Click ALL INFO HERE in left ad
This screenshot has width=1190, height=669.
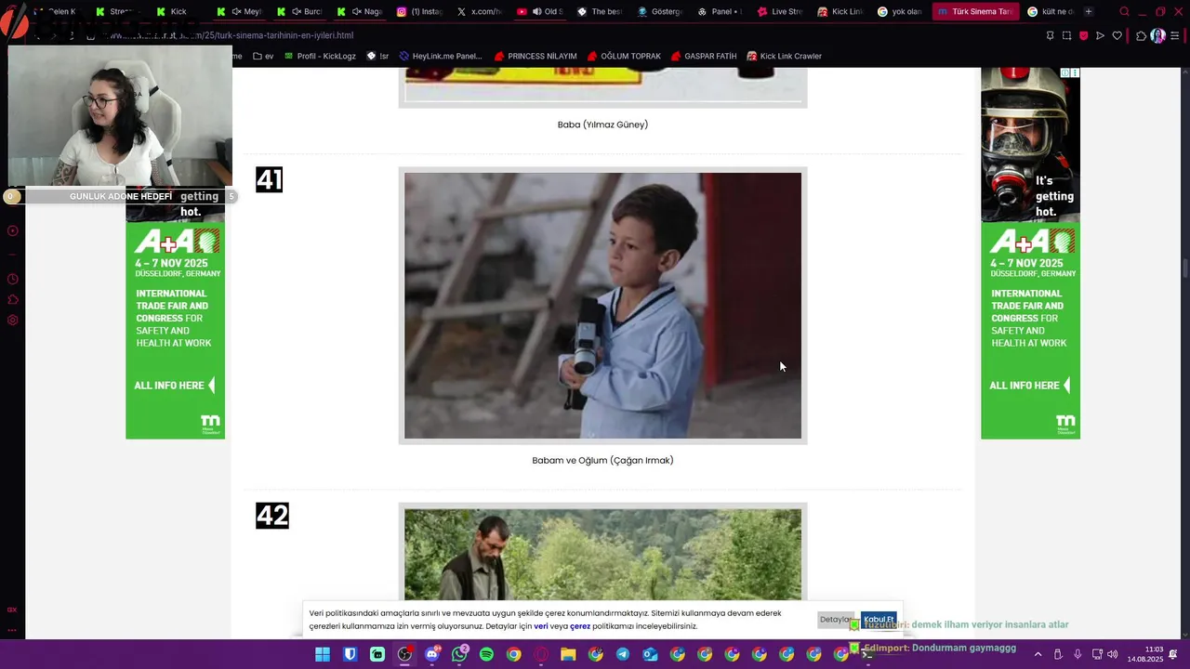pyautogui.click(x=174, y=386)
